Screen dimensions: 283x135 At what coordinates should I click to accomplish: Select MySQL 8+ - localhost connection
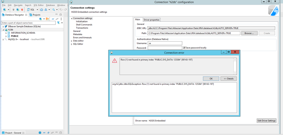click(x=19, y=39)
